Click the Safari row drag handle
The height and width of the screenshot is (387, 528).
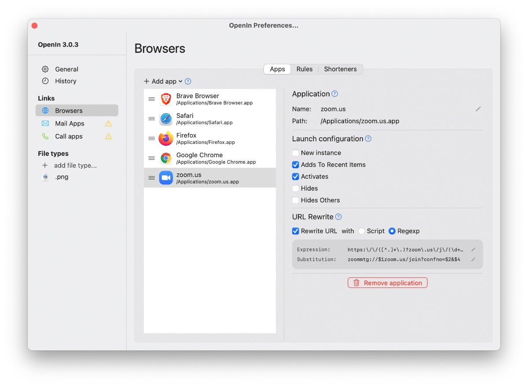point(151,119)
